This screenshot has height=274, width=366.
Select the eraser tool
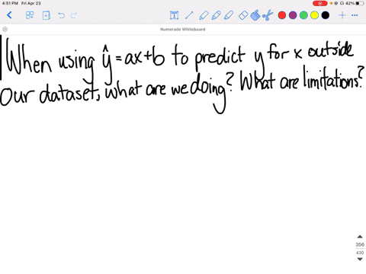point(243,15)
